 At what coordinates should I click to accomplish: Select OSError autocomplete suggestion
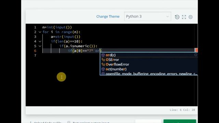pyautogui.click(x=149, y=60)
